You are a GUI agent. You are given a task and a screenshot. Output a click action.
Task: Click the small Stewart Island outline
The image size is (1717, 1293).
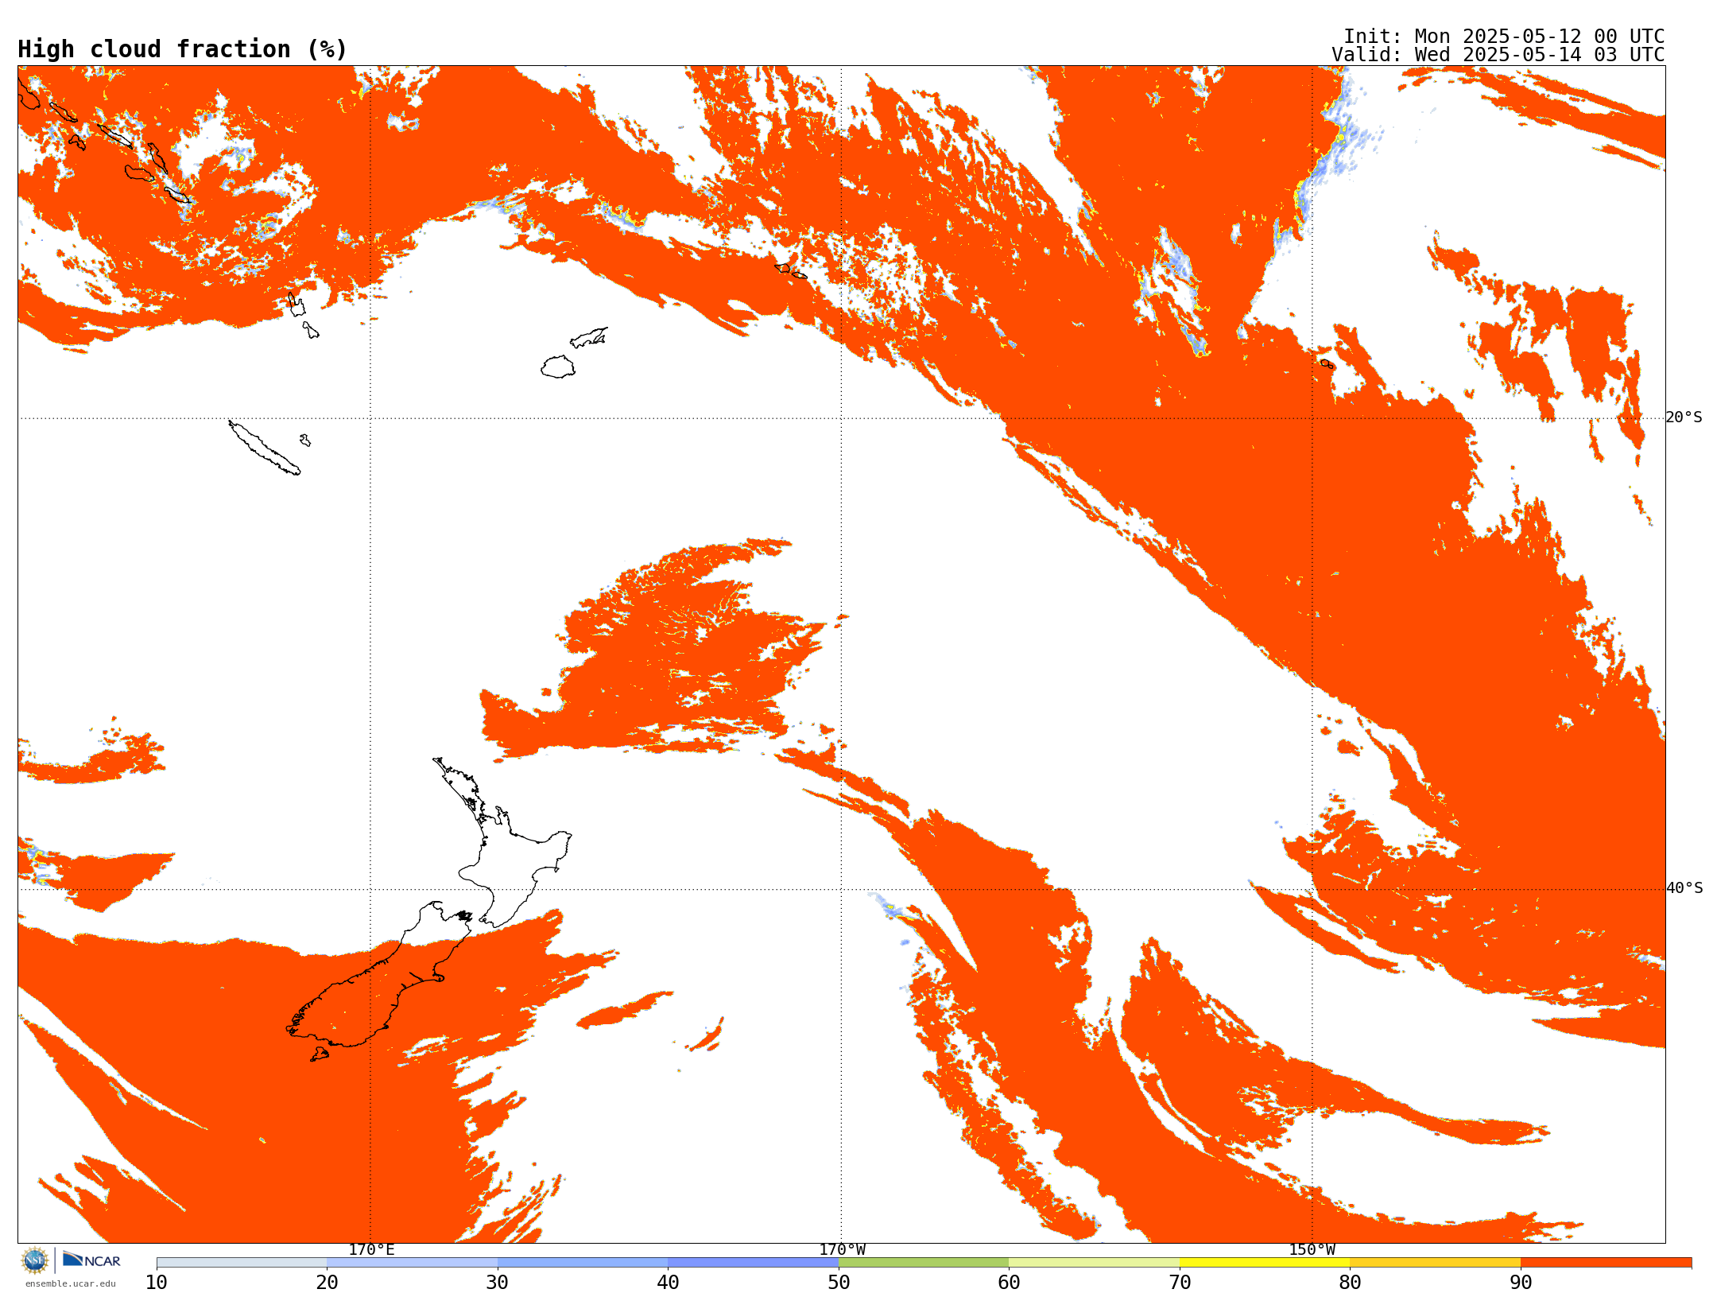(x=320, y=1054)
